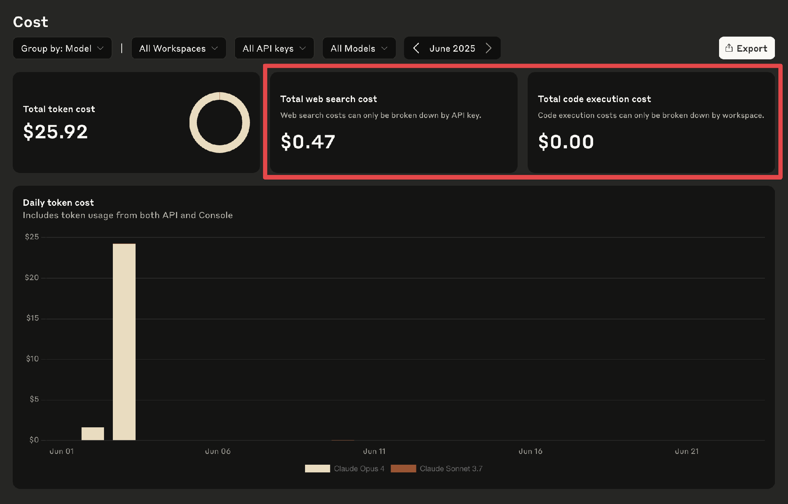
Task: Open the Group by: Model dropdown
Action: [x=62, y=48]
